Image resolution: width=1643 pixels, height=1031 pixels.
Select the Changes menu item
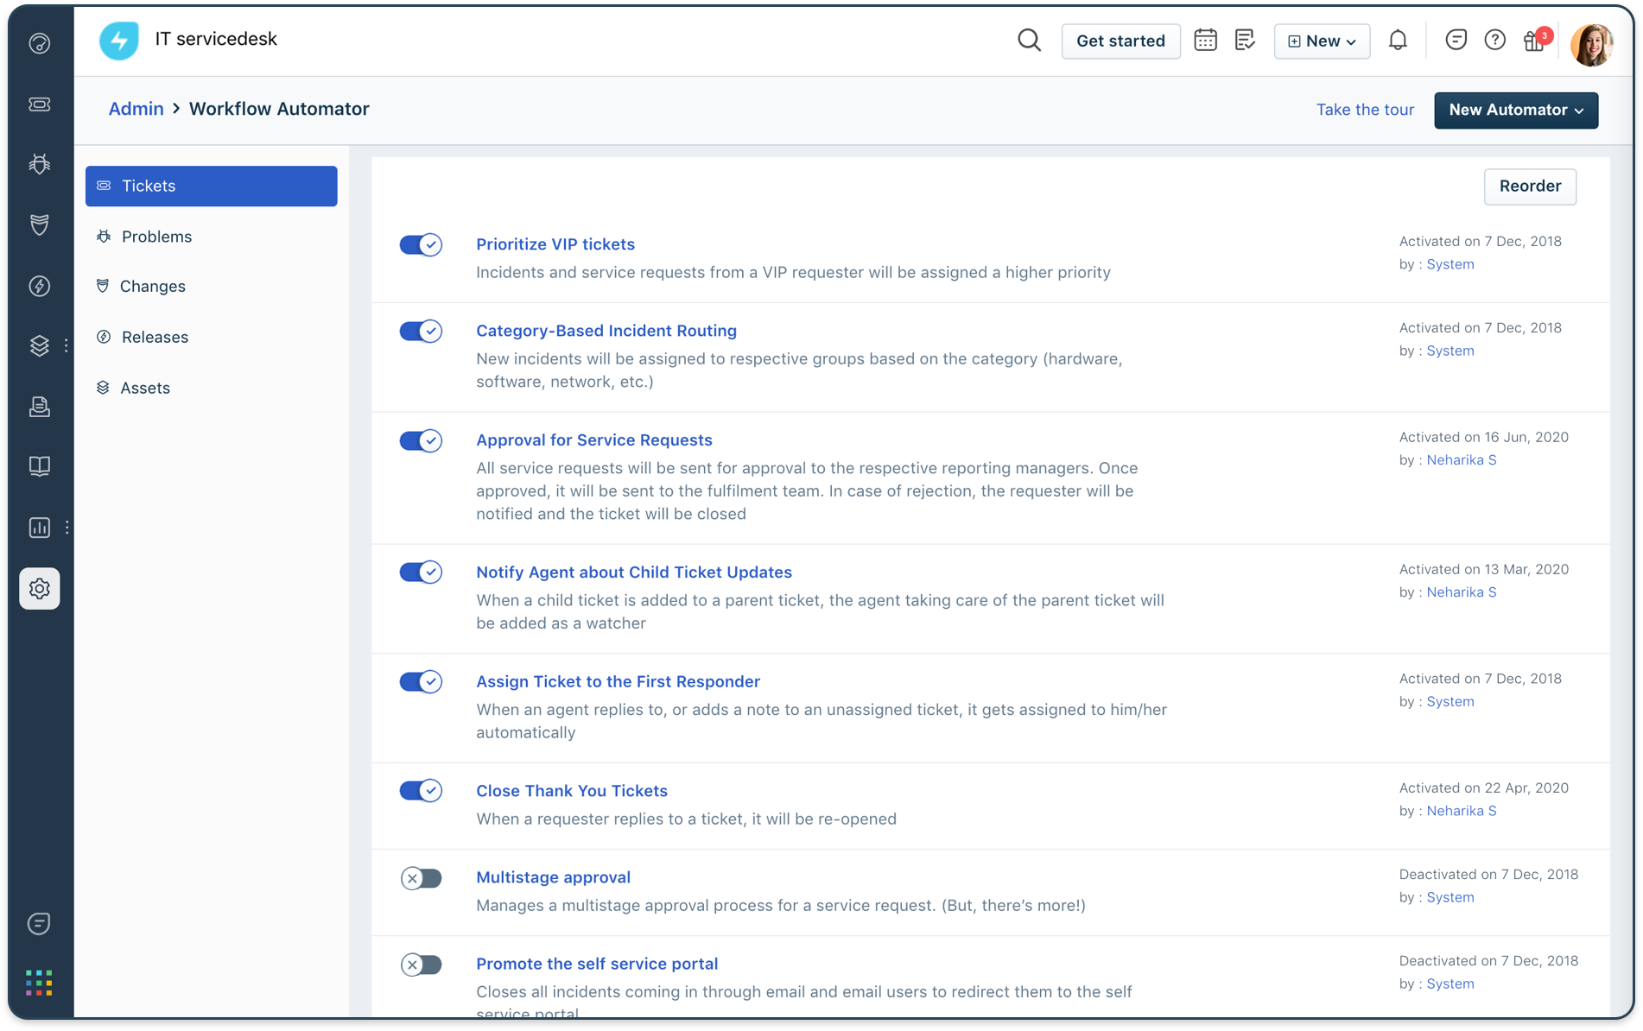pos(153,287)
